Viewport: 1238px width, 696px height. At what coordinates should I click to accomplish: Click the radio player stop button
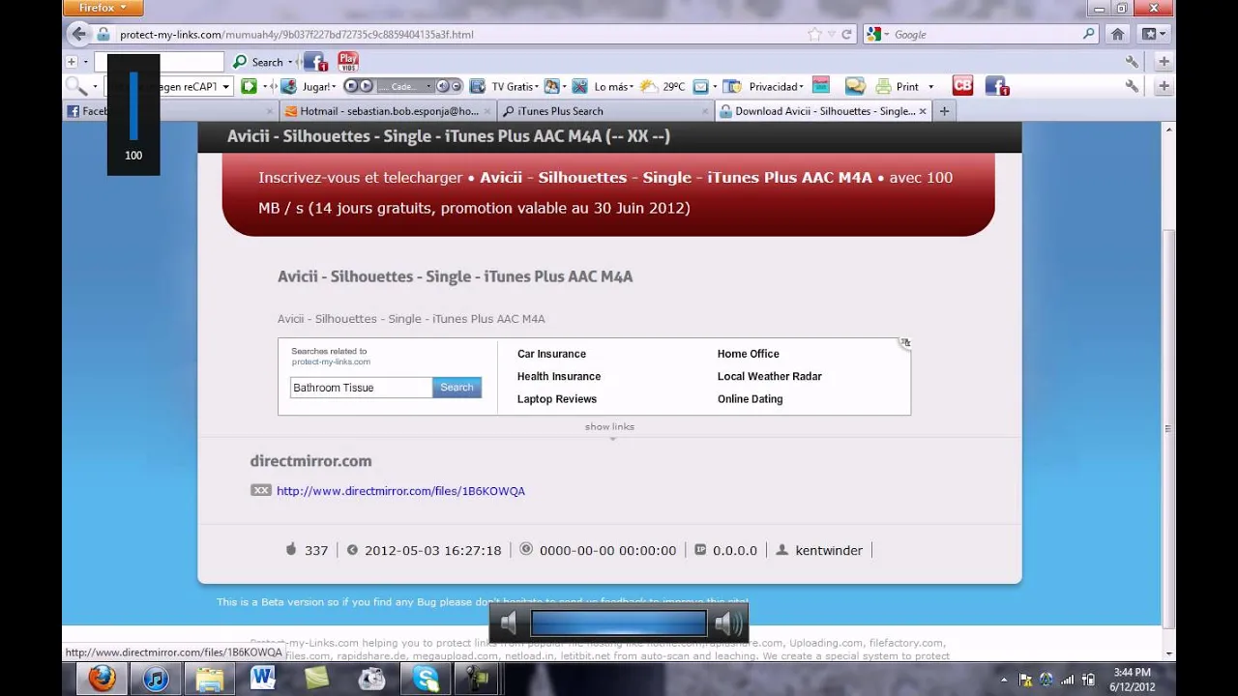(x=350, y=86)
